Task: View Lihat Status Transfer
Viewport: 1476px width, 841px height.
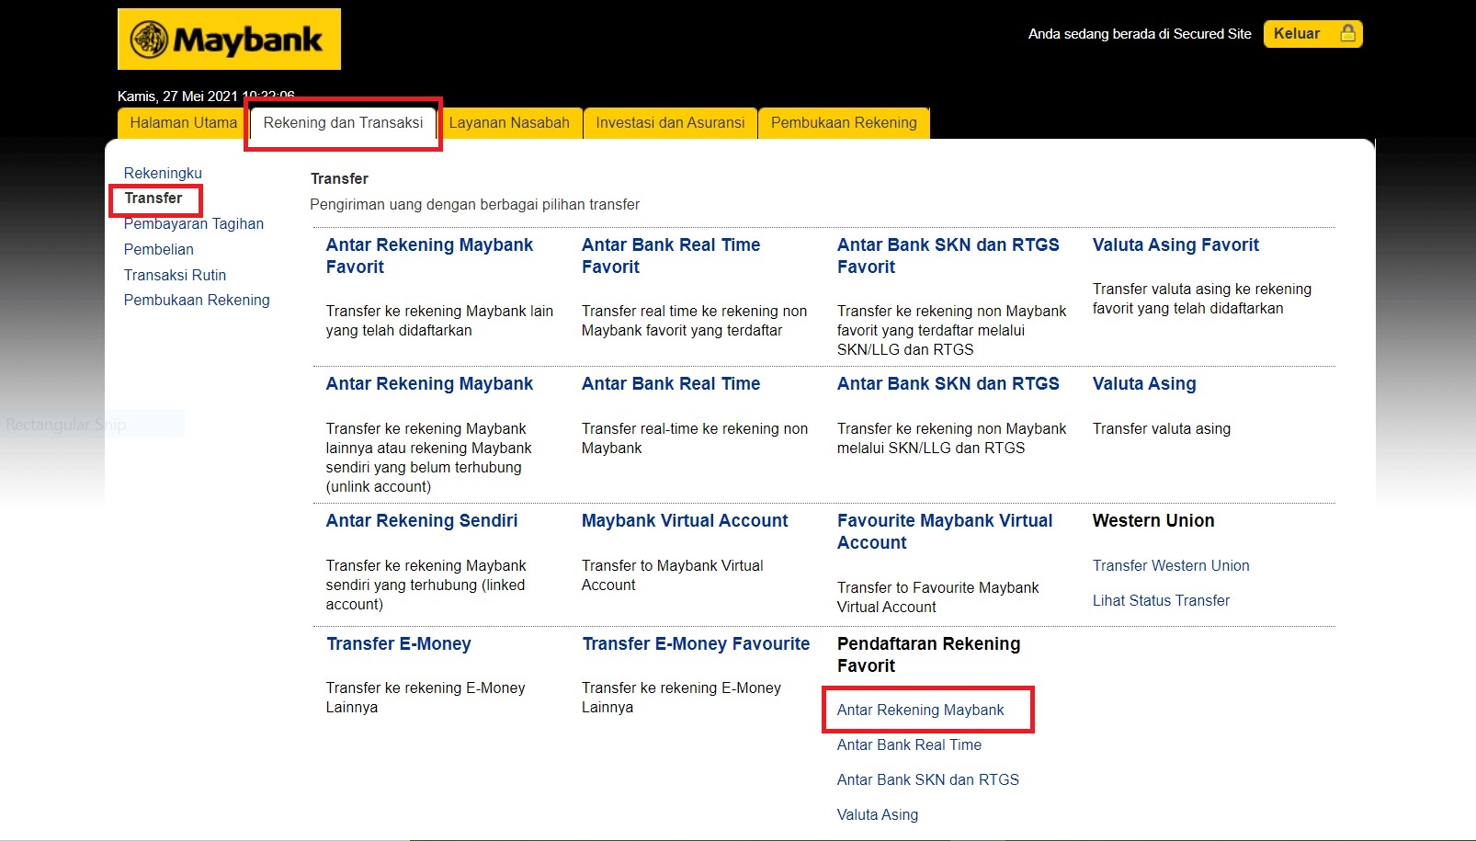Action: [x=1160, y=601]
